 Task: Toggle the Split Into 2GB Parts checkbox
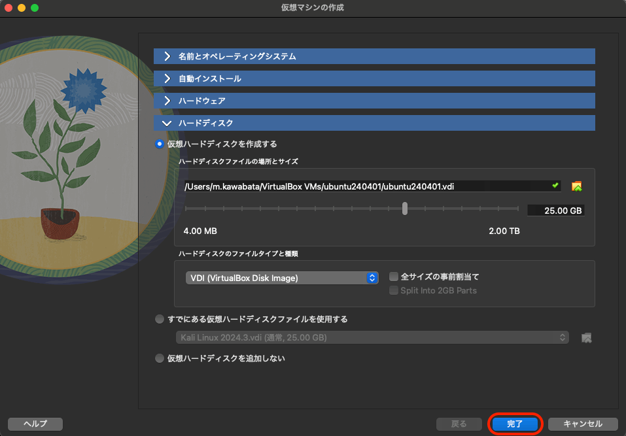pyautogui.click(x=394, y=290)
